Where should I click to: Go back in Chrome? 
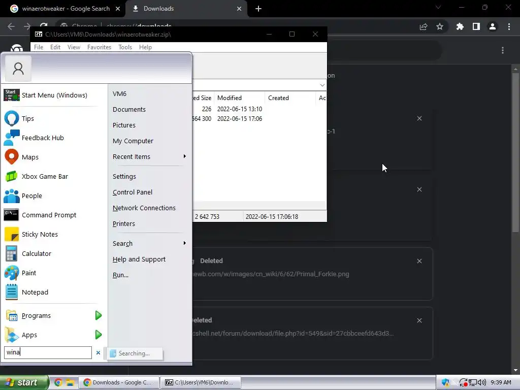tap(11, 26)
